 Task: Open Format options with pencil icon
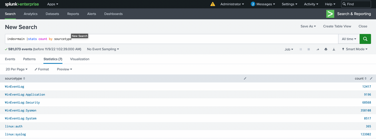tap(42, 69)
